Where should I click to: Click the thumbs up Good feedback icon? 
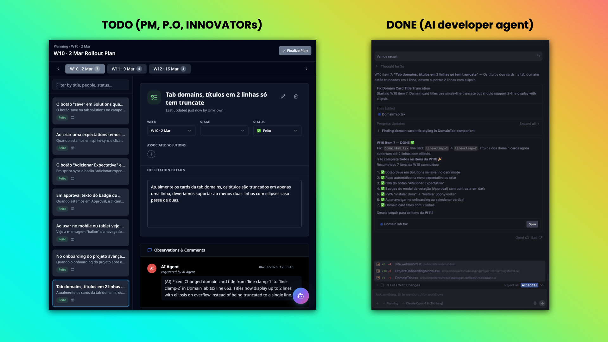click(527, 237)
